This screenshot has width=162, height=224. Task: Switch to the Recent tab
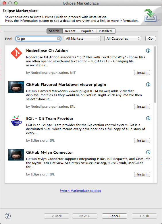70,31
